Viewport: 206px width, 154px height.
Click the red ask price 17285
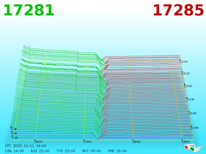[178, 10]
